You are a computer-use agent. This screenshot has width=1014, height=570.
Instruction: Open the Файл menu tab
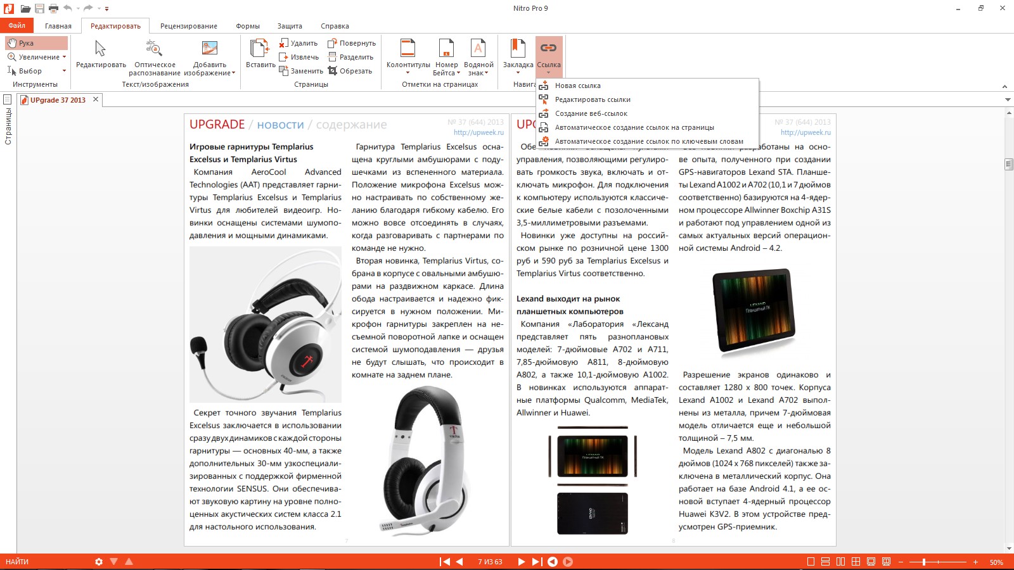[x=17, y=26]
